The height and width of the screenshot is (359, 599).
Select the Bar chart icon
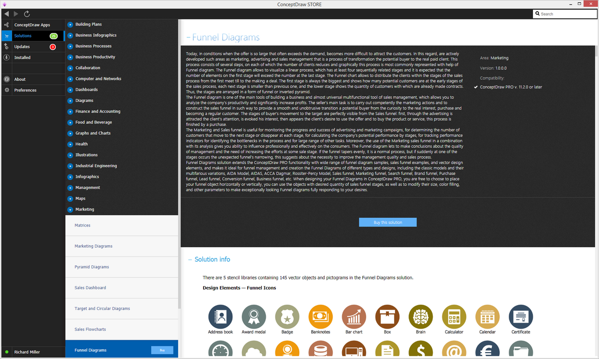click(354, 316)
